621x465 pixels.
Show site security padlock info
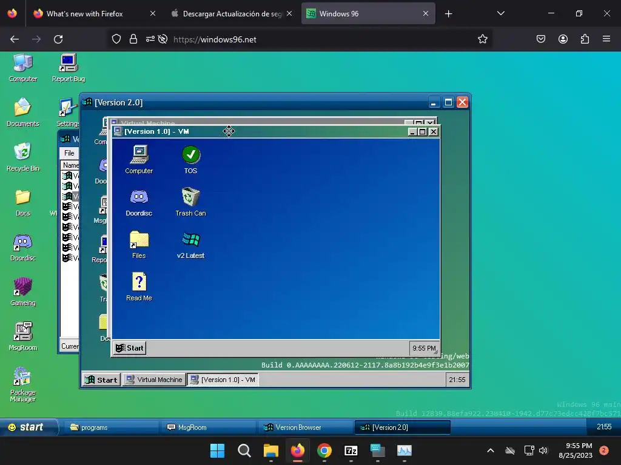tap(133, 39)
